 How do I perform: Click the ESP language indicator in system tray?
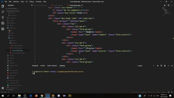tap(157, 96)
